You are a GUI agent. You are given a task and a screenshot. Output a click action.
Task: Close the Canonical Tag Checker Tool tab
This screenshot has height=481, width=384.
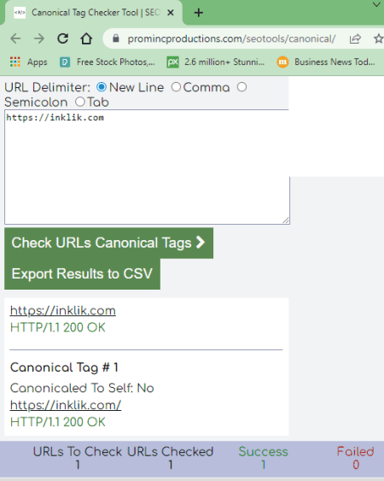pyautogui.click(x=171, y=13)
